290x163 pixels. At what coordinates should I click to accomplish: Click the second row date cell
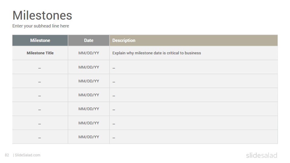(x=89, y=67)
